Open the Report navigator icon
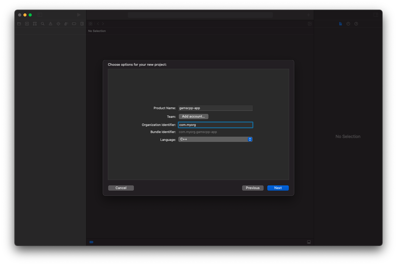 pyautogui.click(x=82, y=24)
